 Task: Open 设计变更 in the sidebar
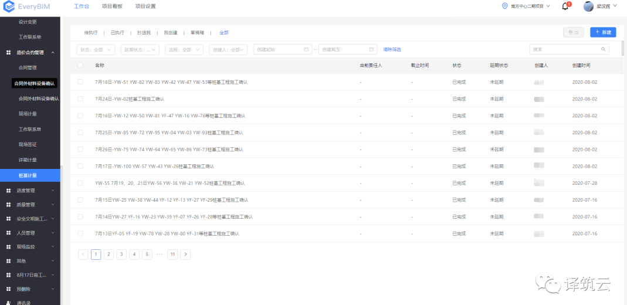pos(28,22)
